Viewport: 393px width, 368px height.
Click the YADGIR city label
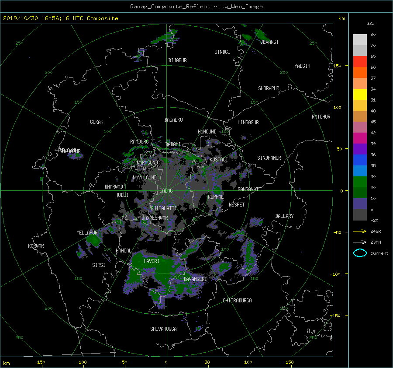[302, 66]
